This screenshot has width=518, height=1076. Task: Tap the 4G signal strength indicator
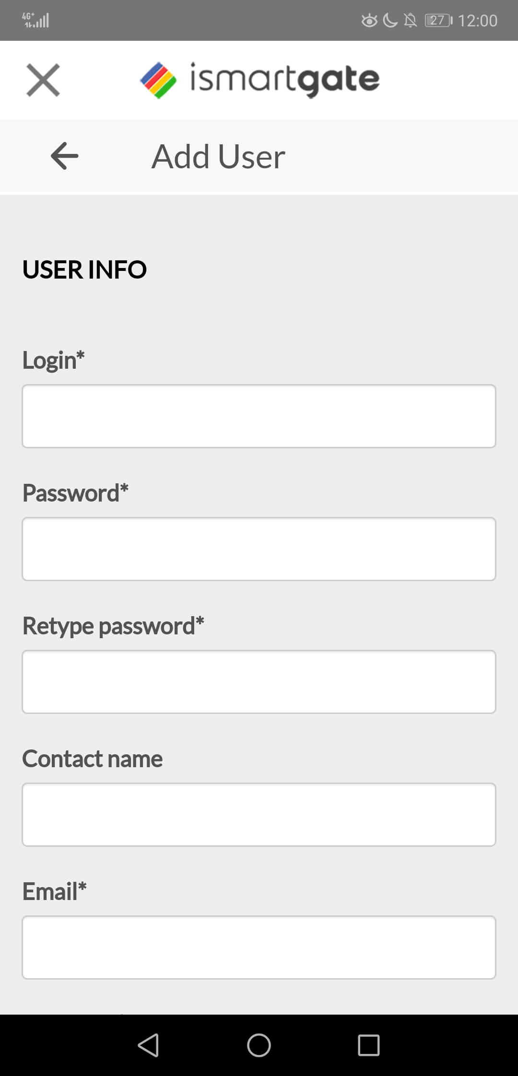pyautogui.click(x=35, y=20)
